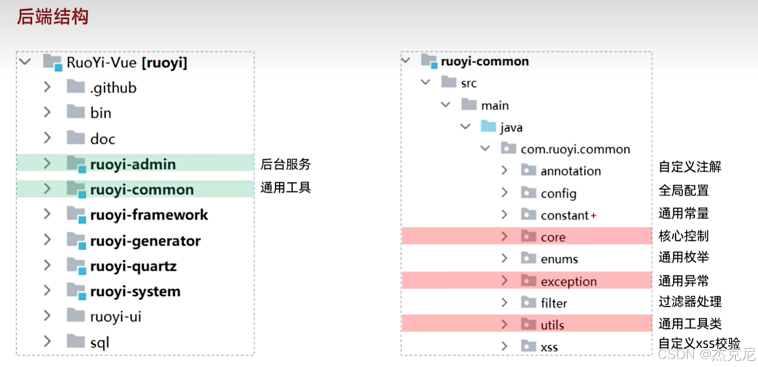
Task: Collapse the com.ruoyi.common package chevron
Action: [485, 149]
